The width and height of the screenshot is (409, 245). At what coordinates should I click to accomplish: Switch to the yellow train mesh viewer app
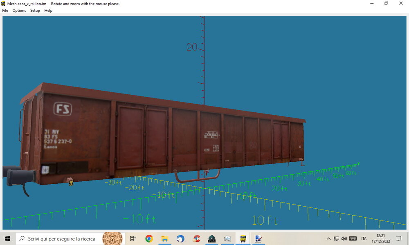[x=243, y=238]
